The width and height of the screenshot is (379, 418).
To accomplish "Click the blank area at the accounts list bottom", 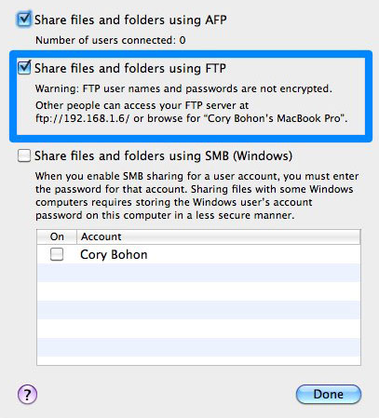I will tap(198, 360).
